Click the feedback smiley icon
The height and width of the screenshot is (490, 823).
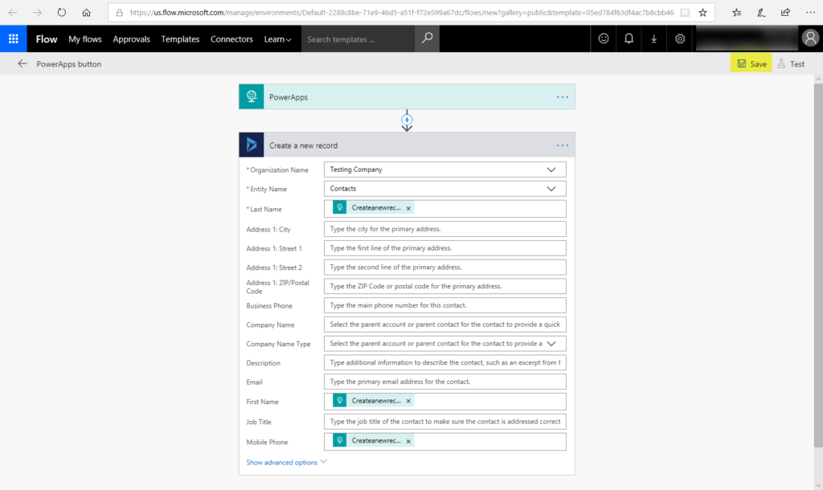click(x=604, y=39)
